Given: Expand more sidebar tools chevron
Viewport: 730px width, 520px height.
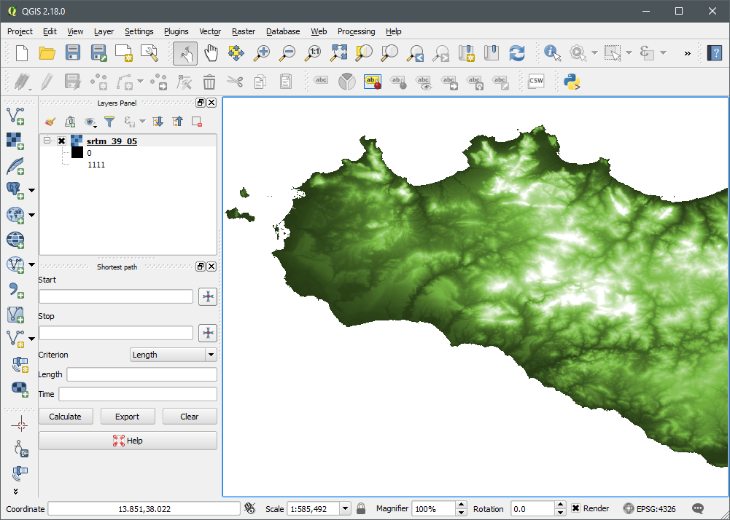Looking at the screenshot, I should coord(15,491).
